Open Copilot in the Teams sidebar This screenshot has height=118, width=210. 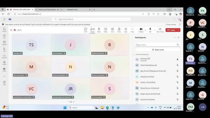pyautogui.click(x=4, y=63)
